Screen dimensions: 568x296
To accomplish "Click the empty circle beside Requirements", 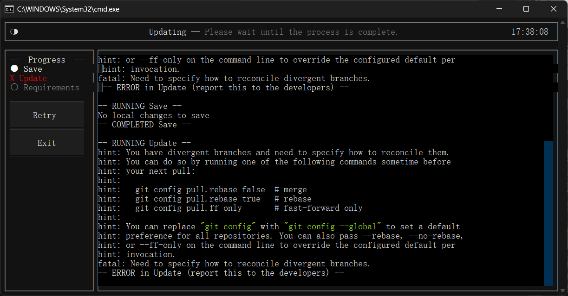I will pyautogui.click(x=14, y=87).
